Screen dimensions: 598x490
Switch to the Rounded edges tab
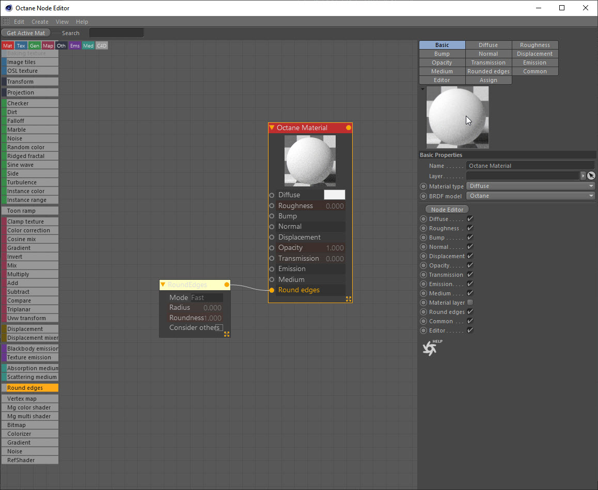click(489, 71)
